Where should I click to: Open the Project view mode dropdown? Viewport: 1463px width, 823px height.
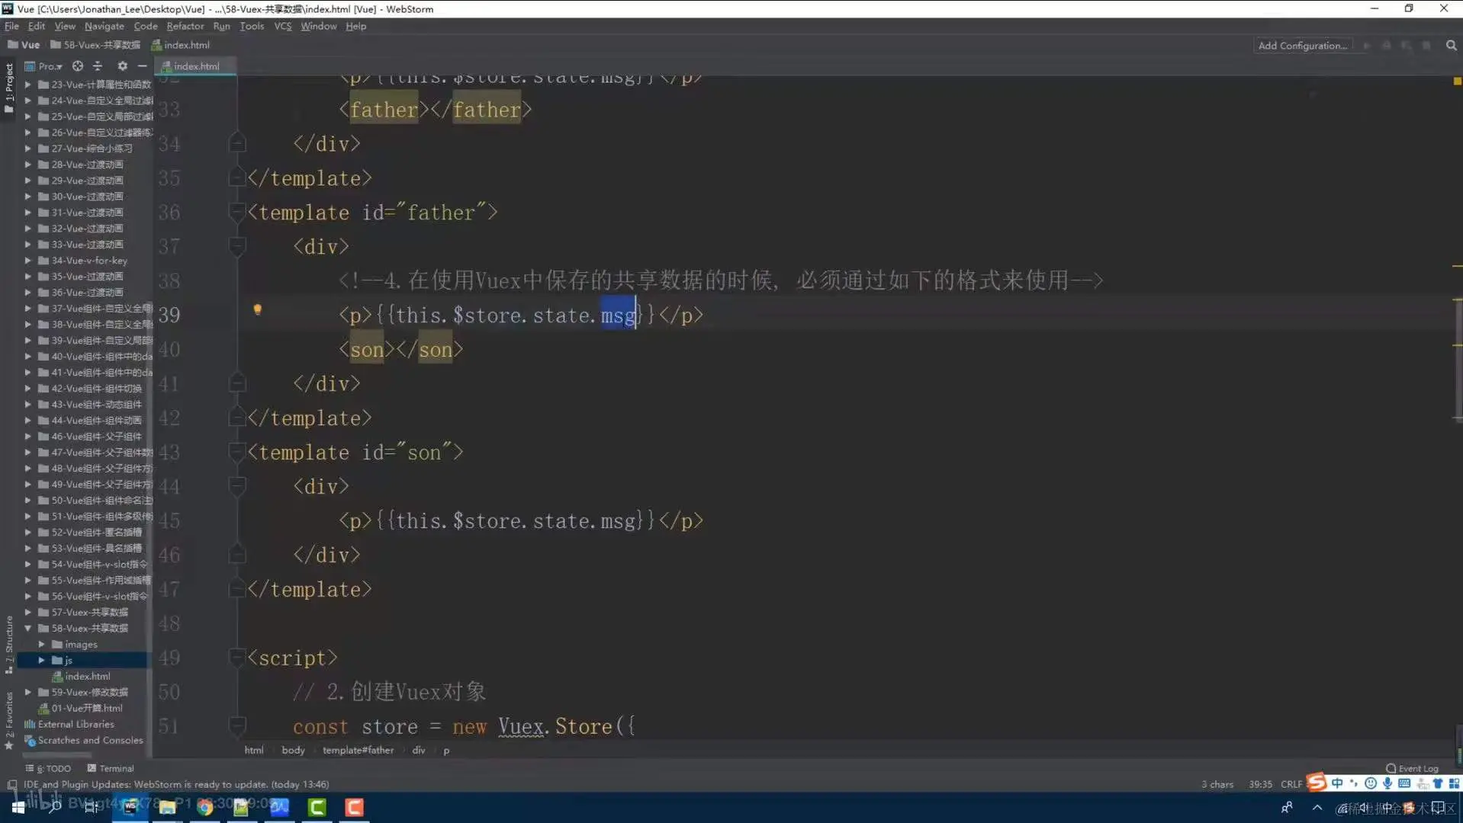[48, 66]
